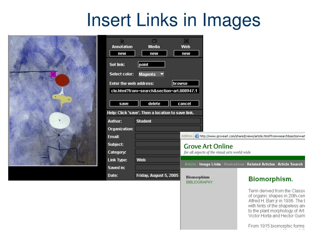Click the Web target icon
Screen dimensions: 323x242
(186, 41)
